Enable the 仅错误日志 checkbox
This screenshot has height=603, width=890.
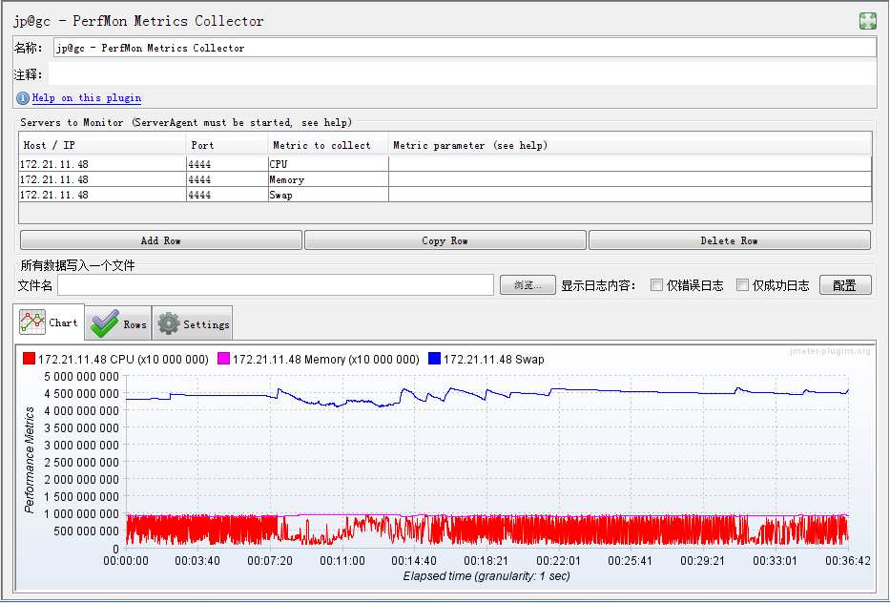(656, 285)
